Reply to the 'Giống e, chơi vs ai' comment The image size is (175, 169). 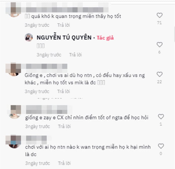(x=64, y=91)
